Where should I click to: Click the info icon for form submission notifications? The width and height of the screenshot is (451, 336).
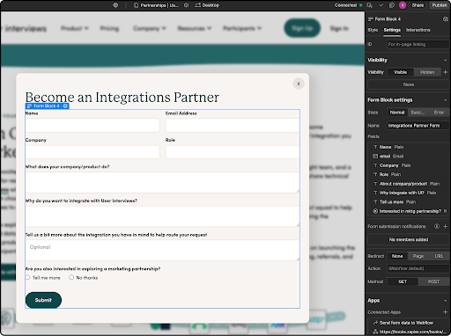pos(437,226)
